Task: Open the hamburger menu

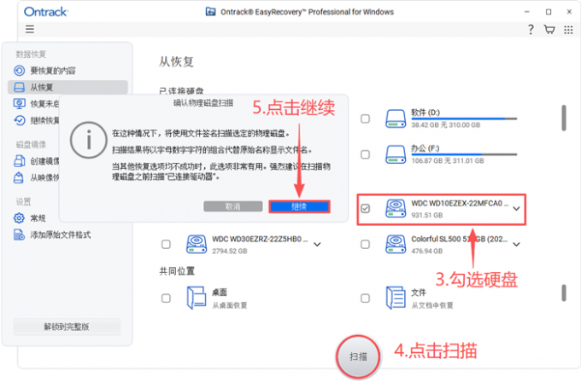Action: pos(30,29)
